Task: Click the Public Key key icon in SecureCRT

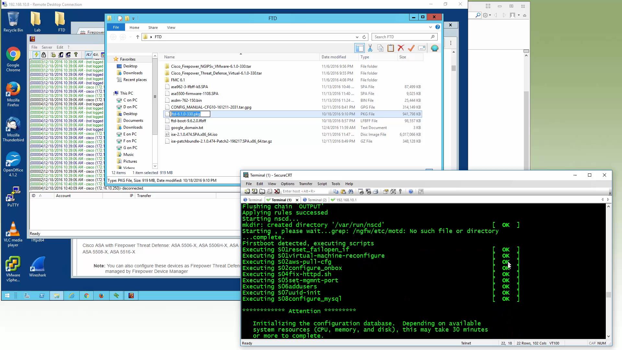Action: (x=400, y=192)
